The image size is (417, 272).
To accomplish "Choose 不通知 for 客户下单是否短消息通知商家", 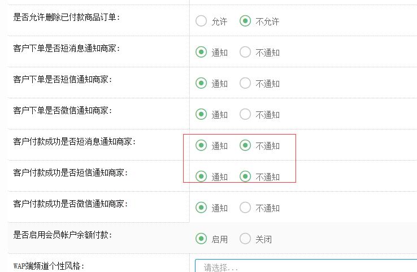I will pos(245,53).
